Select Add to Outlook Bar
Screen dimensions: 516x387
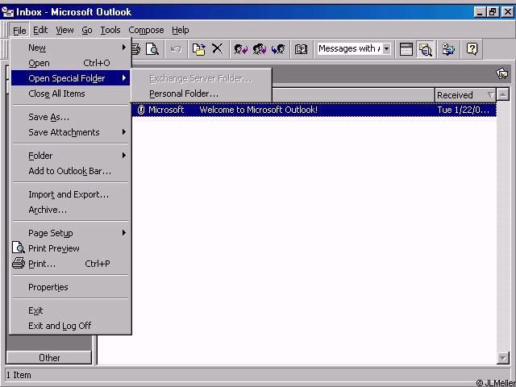coord(71,171)
